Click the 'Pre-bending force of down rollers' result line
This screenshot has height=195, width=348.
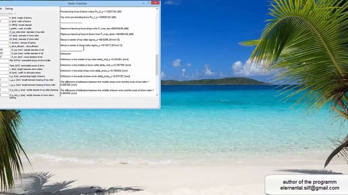point(91,11)
